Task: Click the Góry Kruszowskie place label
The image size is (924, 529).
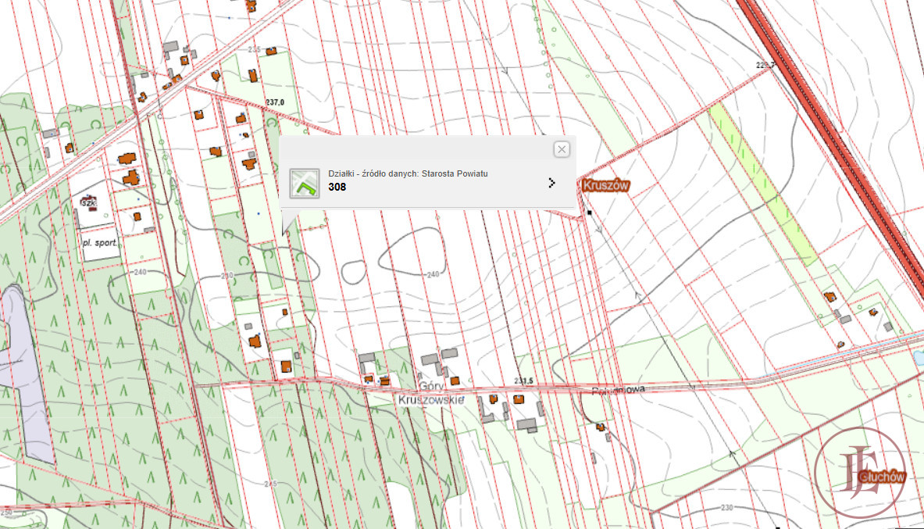Action: point(430,394)
